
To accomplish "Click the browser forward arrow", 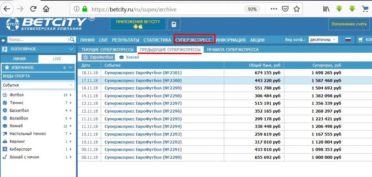I will (x=20, y=9).
